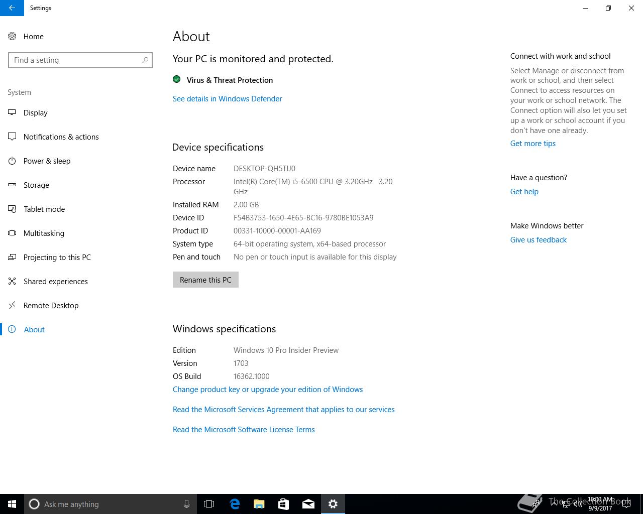Click the Shared experiences icon
This screenshot has width=643, height=514.
click(12, 281)
